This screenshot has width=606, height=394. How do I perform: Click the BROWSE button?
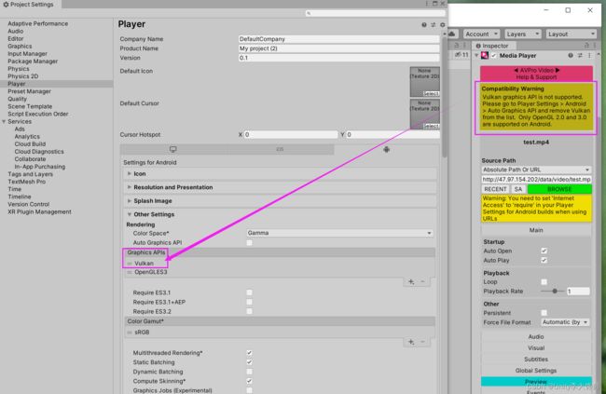[559, 189]
